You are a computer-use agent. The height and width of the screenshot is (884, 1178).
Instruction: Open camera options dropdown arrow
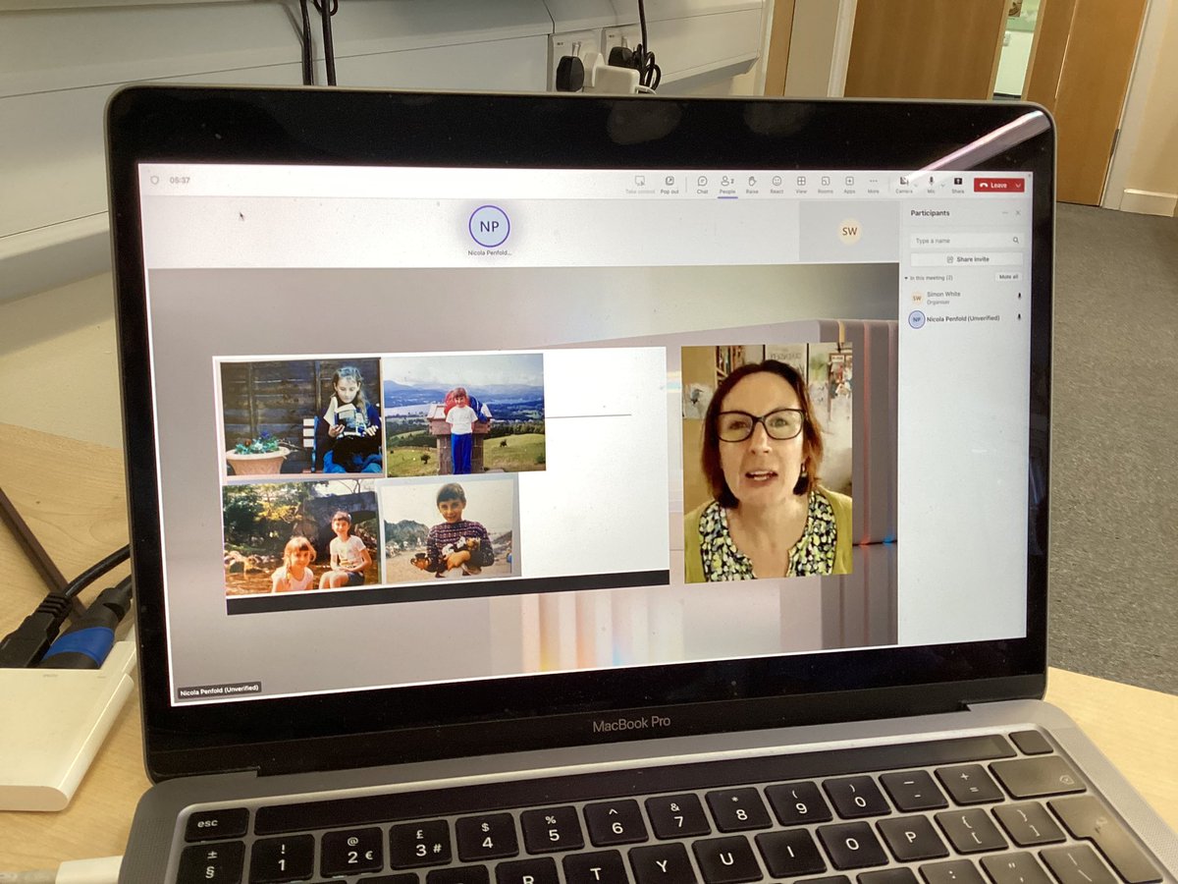(916, 185)
